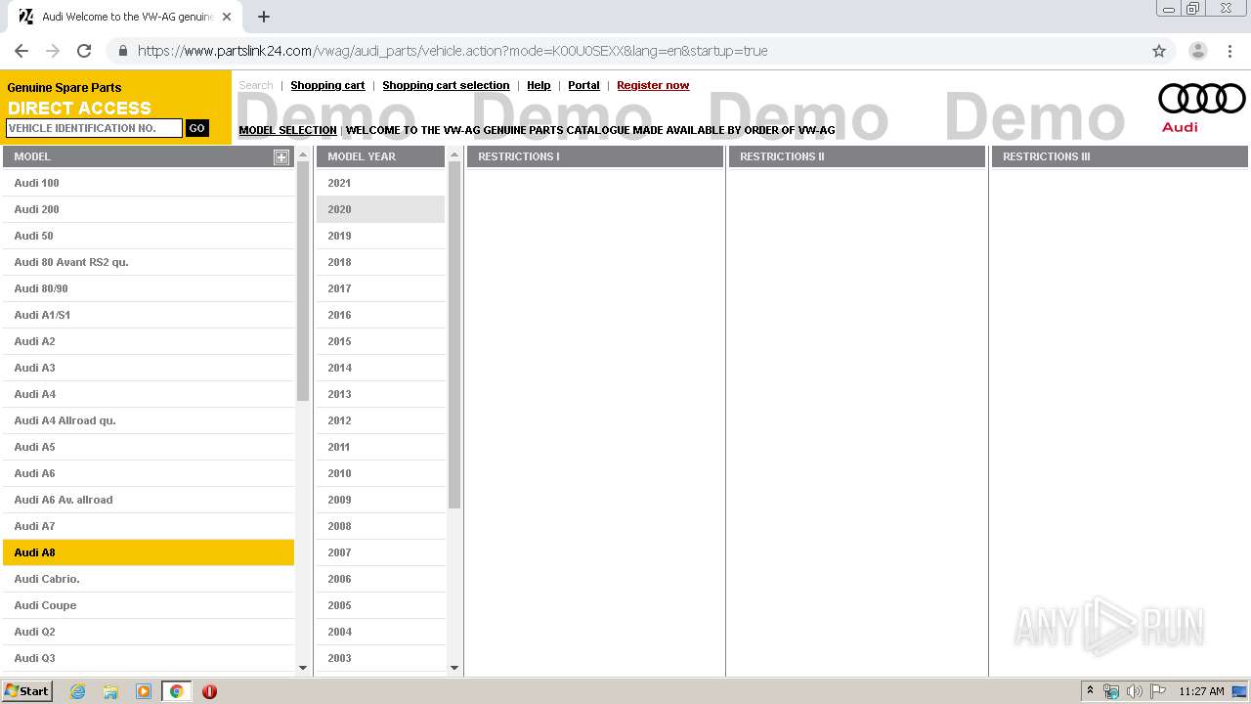Click the RESTRICTIONS I column header

(594, 156)
